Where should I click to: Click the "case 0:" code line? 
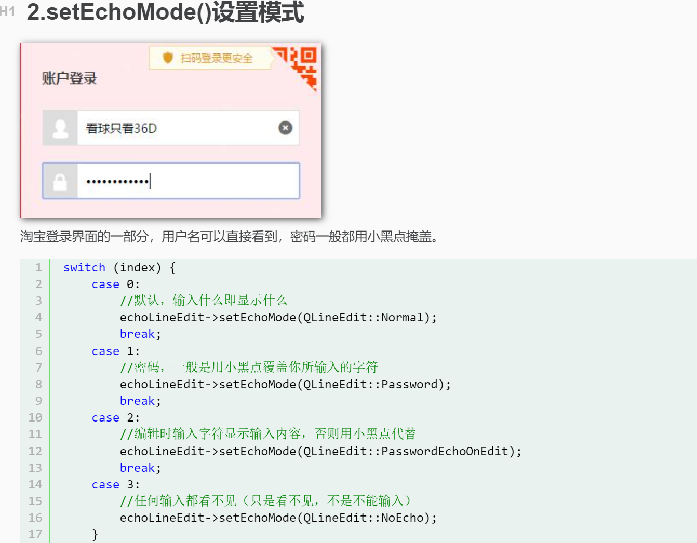tap(116, 284)
